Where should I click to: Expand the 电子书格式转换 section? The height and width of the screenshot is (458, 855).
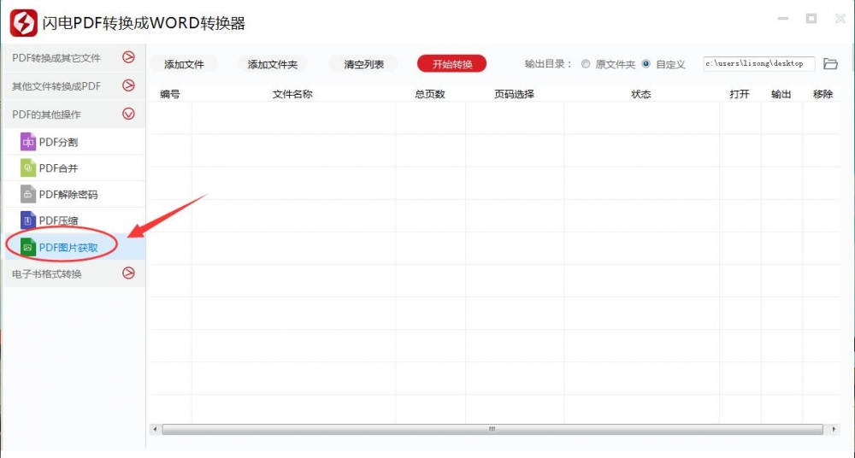[x=128, y=273]
